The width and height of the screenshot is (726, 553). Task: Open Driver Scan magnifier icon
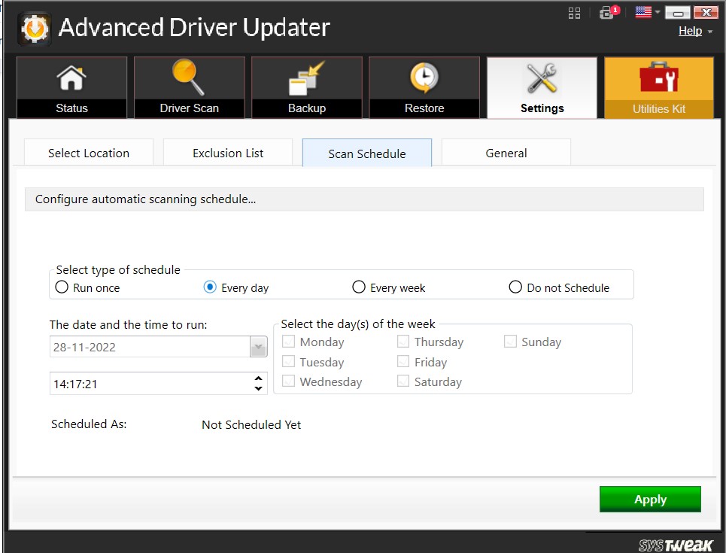[x=189, y=78]
